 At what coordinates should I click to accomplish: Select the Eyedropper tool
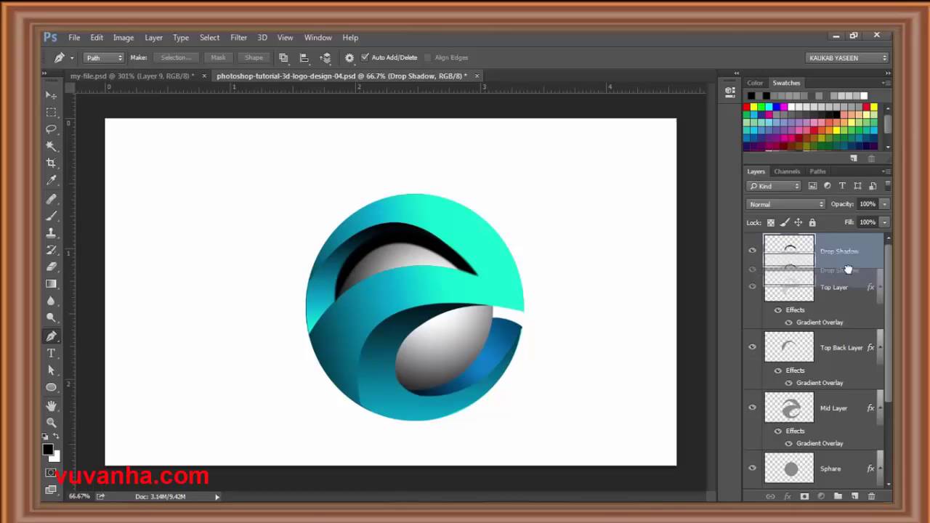51,180
